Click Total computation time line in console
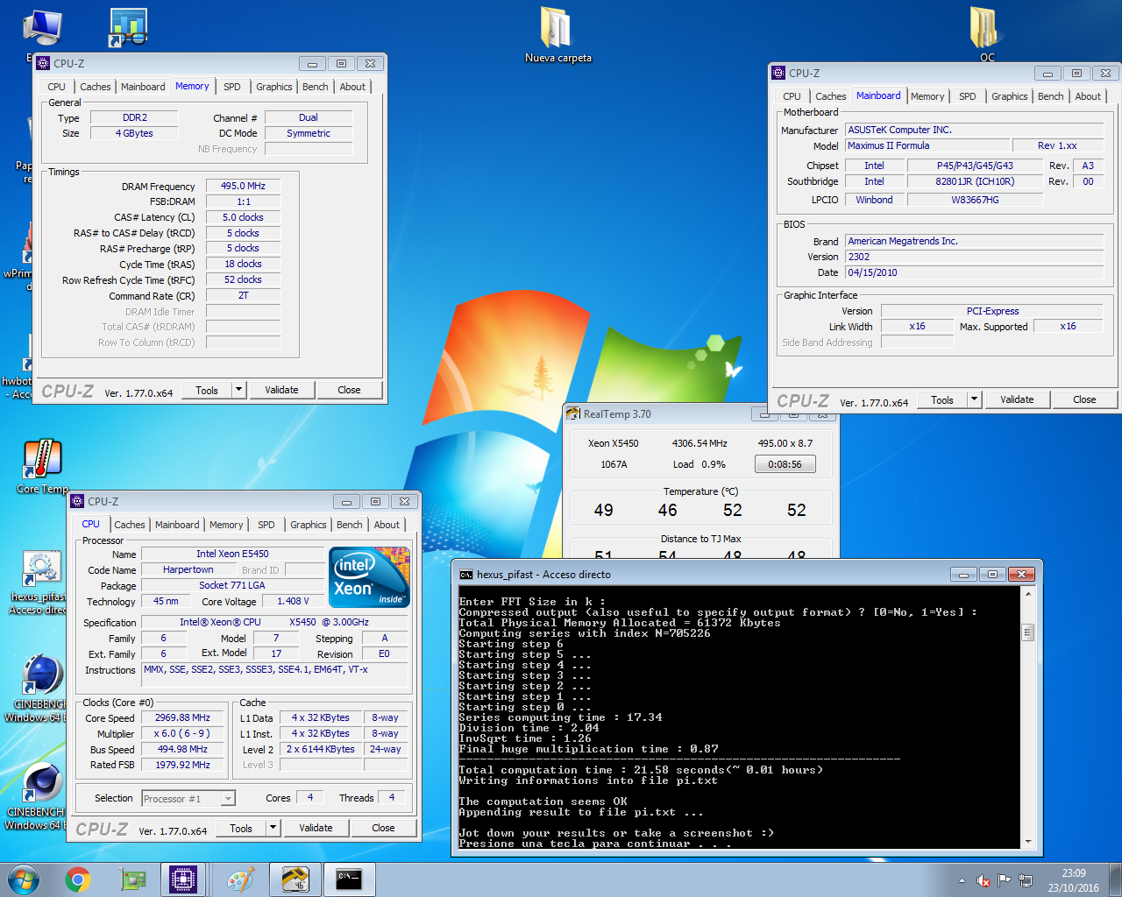Image resolution: width=1122 pixels, height=897 pixels. [x=641, y=770]
